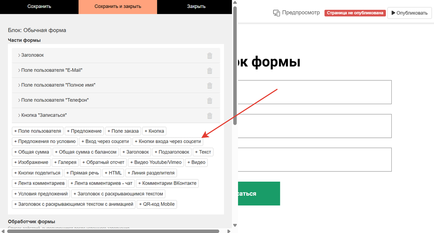Click Блок: Обычная форма title
This screenshot has width=434, height=233.
pos(37,30)
